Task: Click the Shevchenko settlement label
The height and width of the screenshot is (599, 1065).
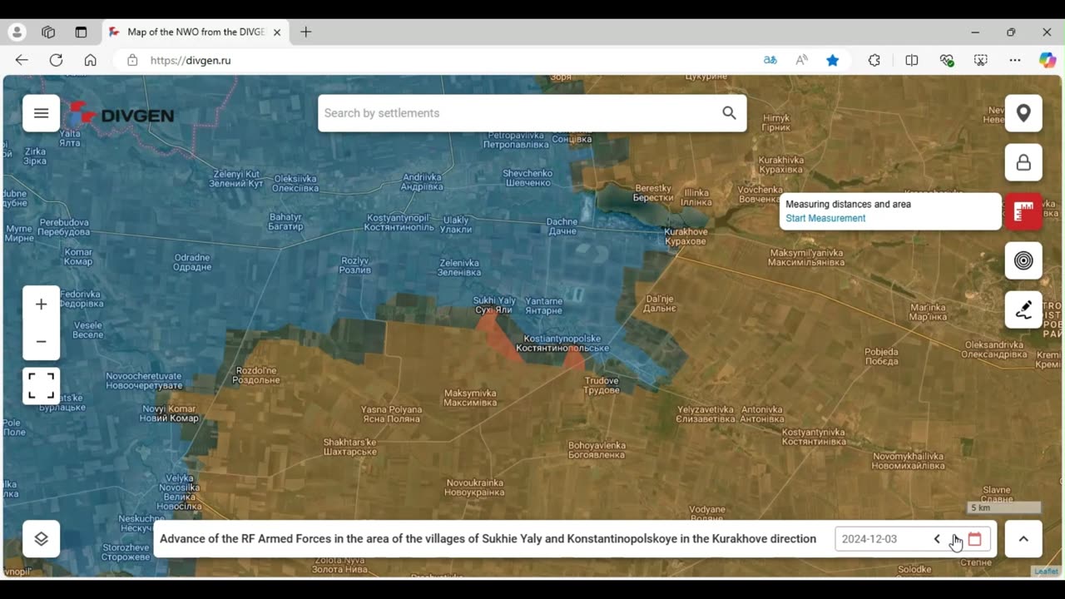Action: [528, 178]
